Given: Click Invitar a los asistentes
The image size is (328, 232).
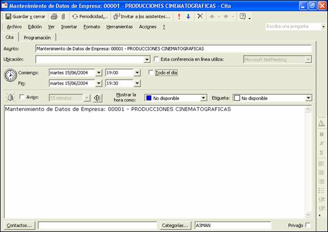Looking at the screenshot, I should [x=142, y=16].
